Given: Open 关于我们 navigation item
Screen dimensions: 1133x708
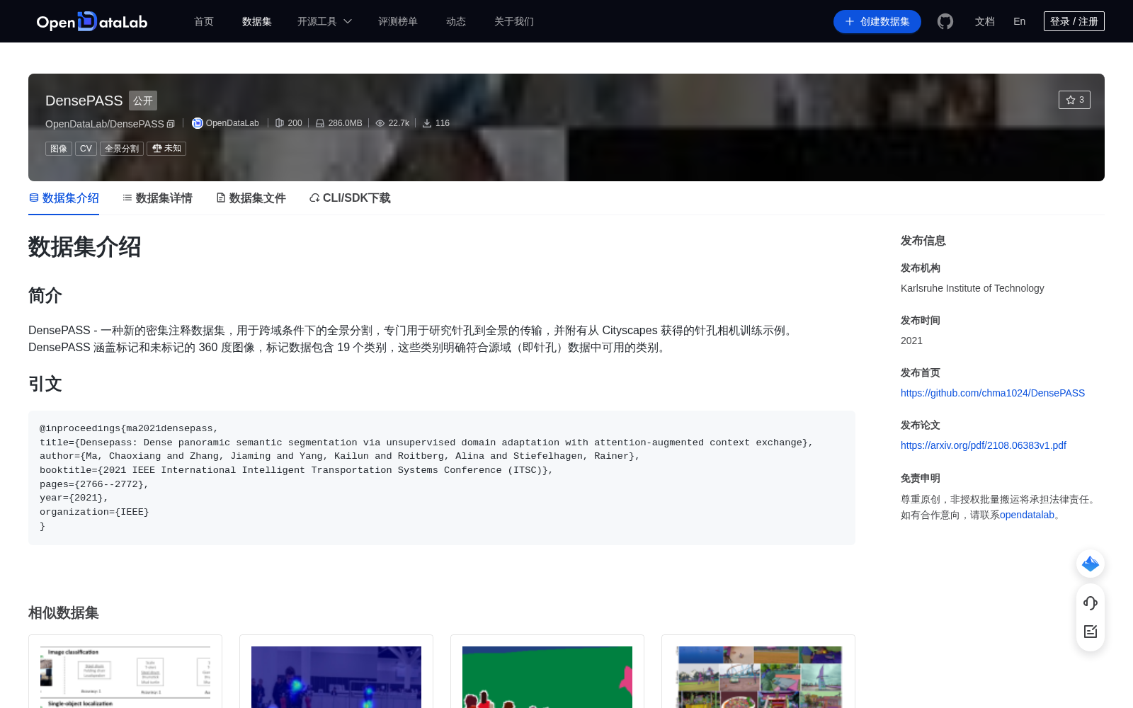Looking at the screenshot, I should [514, 21].
